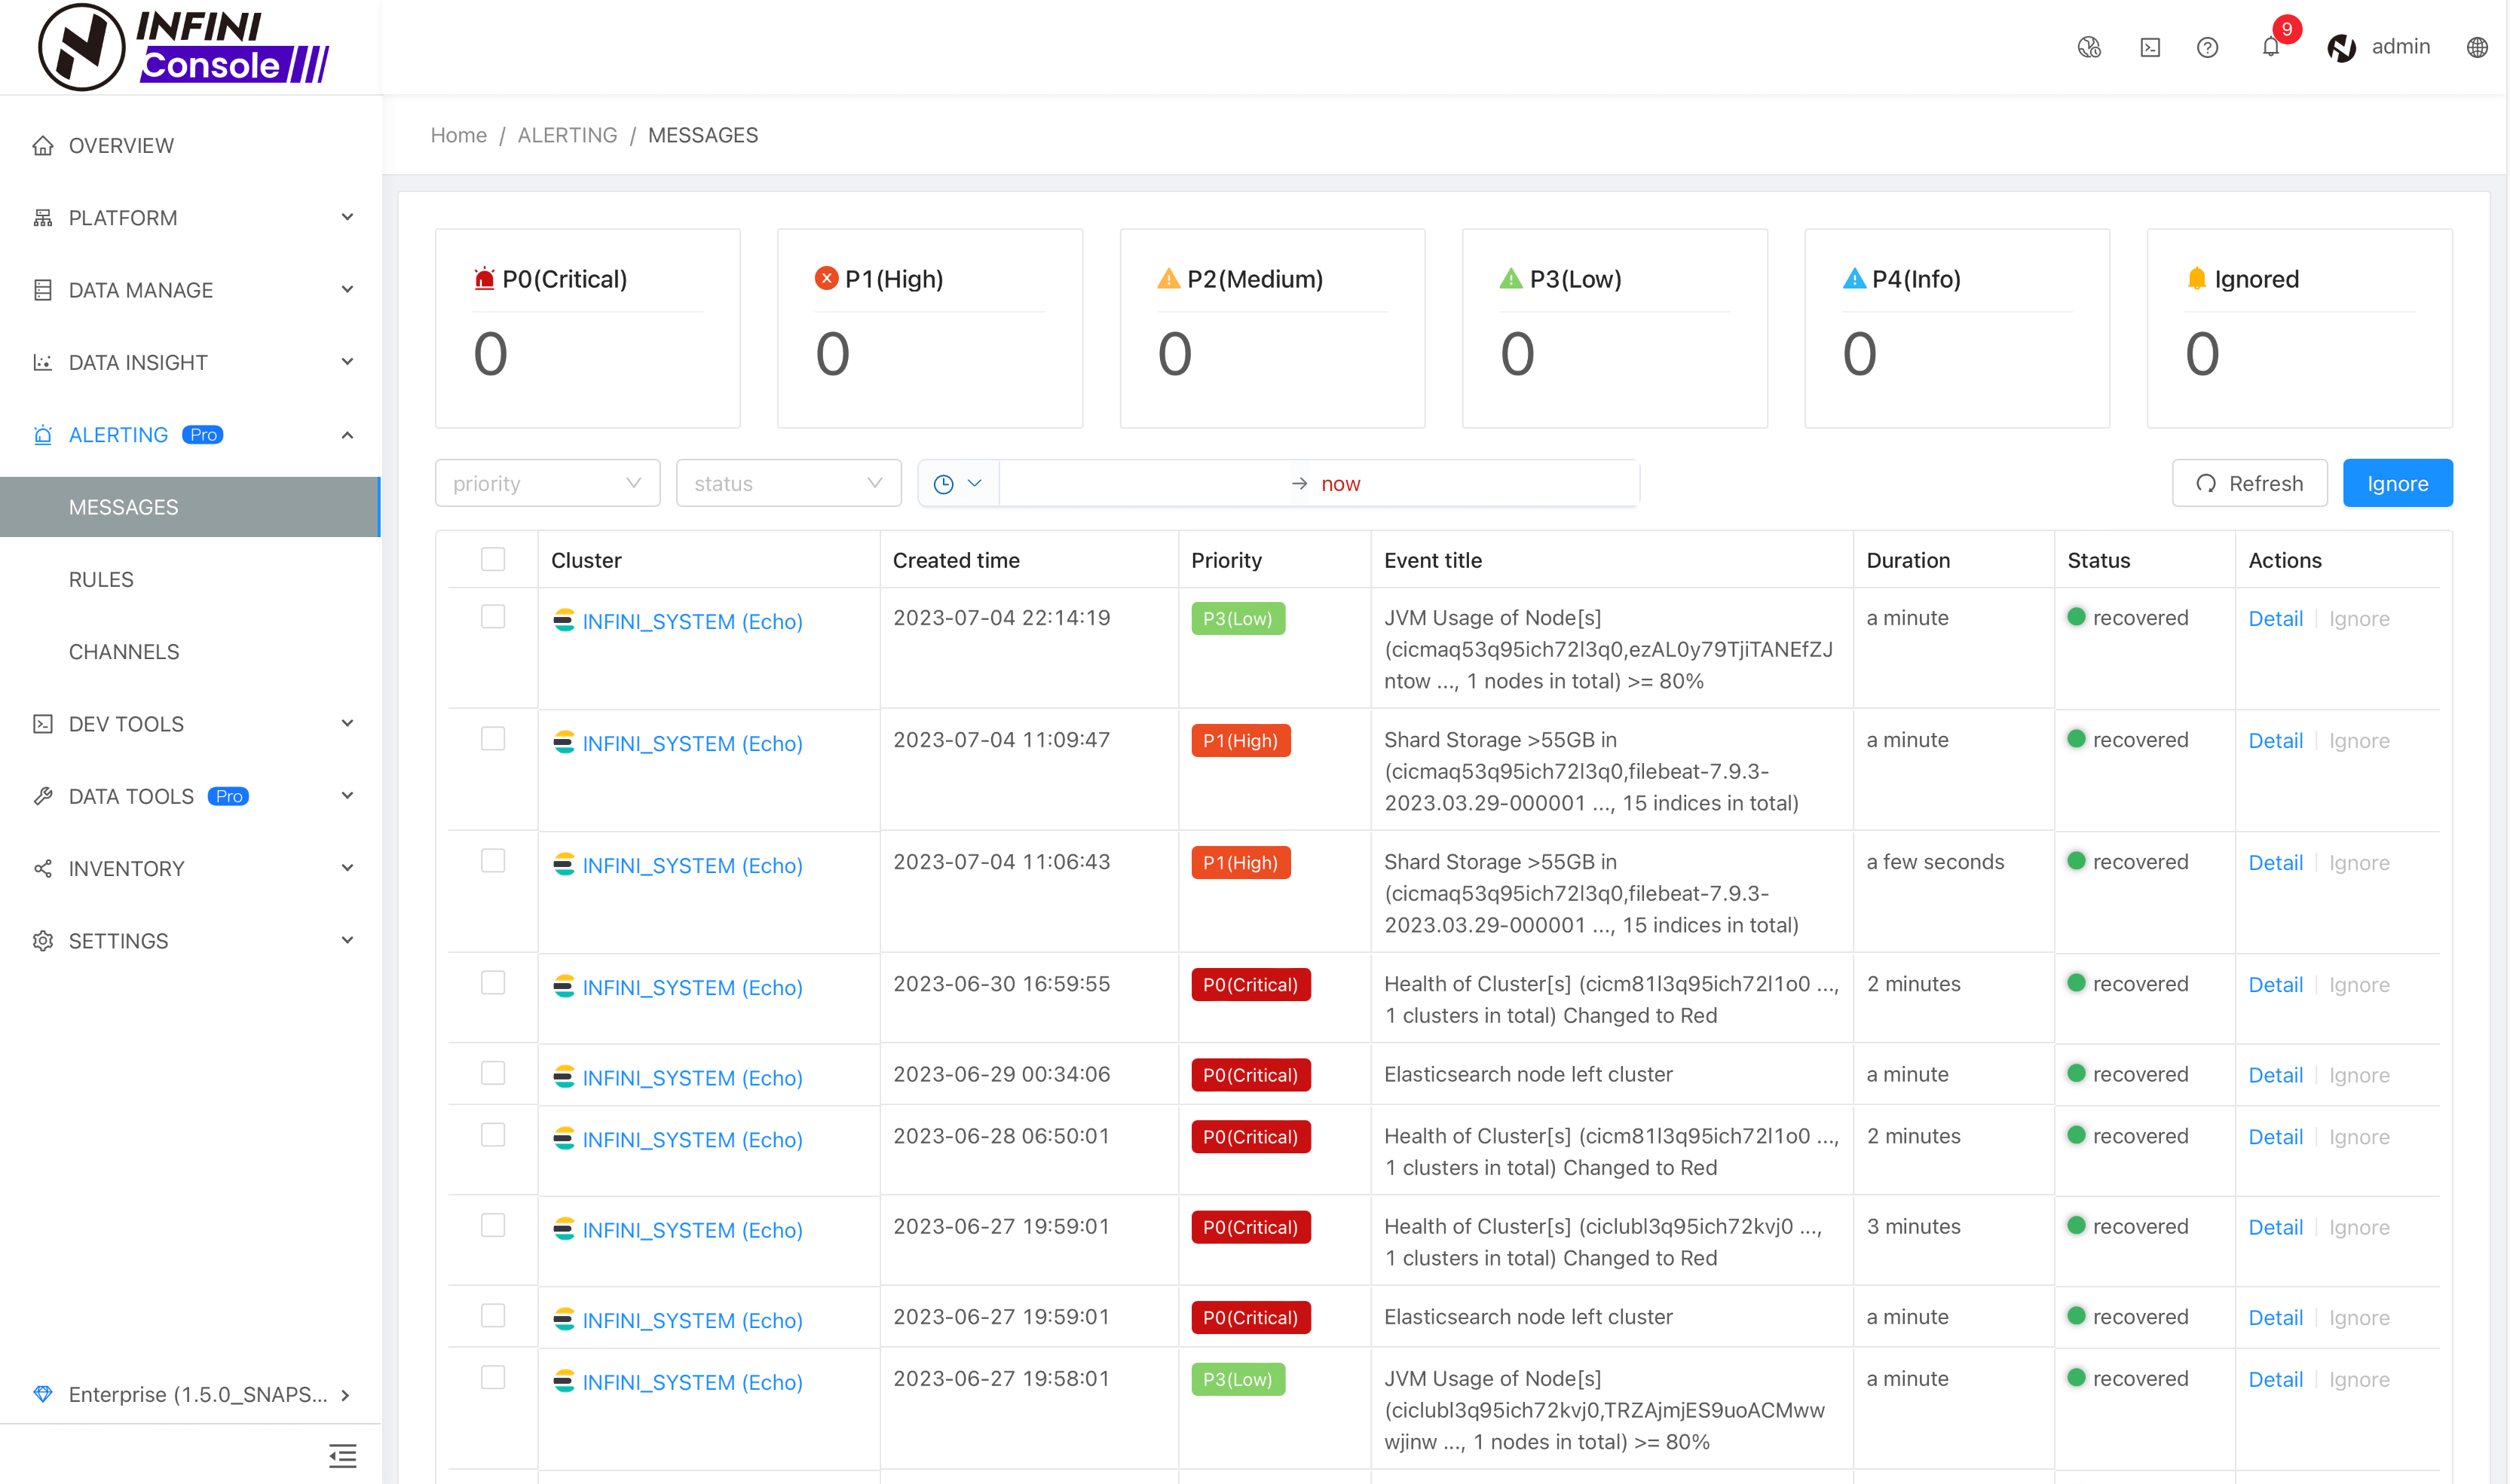Click the Data Manage icon in sidebar
Screen dimensions: 2510x1484
coord(43,290)
